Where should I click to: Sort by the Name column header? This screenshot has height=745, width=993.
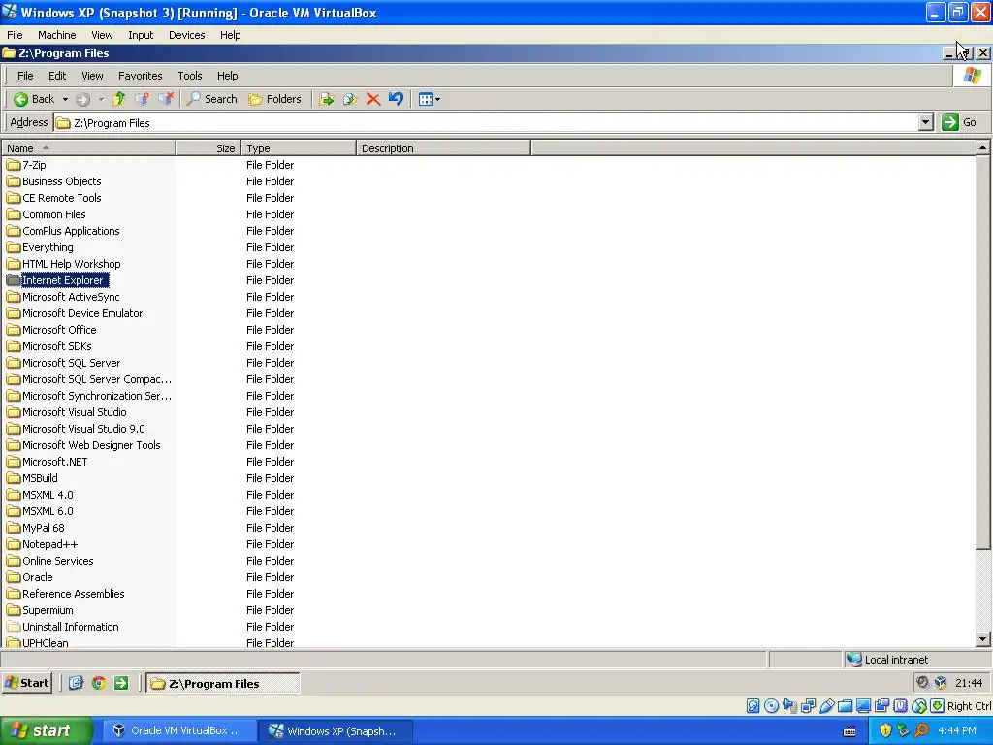click(x=88, y=148)
